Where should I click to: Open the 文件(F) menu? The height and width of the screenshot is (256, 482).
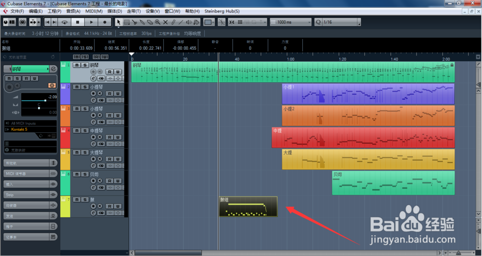[17, 11]
